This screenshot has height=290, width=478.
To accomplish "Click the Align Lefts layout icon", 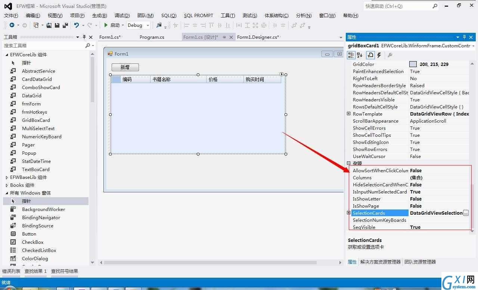I will pos(186,25).
